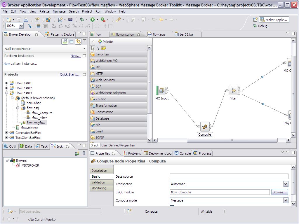The height and width of the screenshot is (224, 299).
Task: Switch to the Deployment Log tab
Action: click(158, 153)
